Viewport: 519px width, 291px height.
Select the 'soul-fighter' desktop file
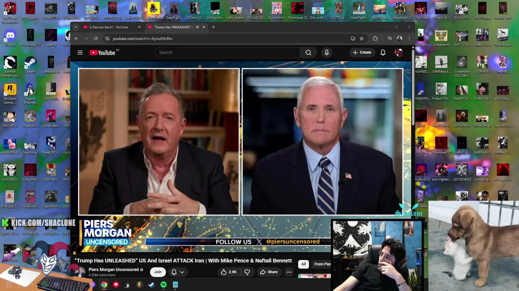pyautogui.click(x=441, y=173)
